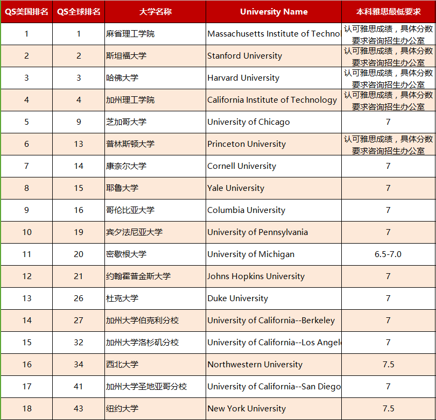
Task: Select the 纽约大学 cell
Action: click(x=155, y=409)
